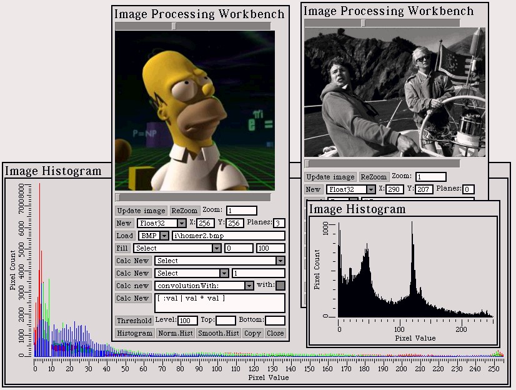Click Planes field showing 3
This screenshot has height=390, width=516.
(x=279, y=223)
